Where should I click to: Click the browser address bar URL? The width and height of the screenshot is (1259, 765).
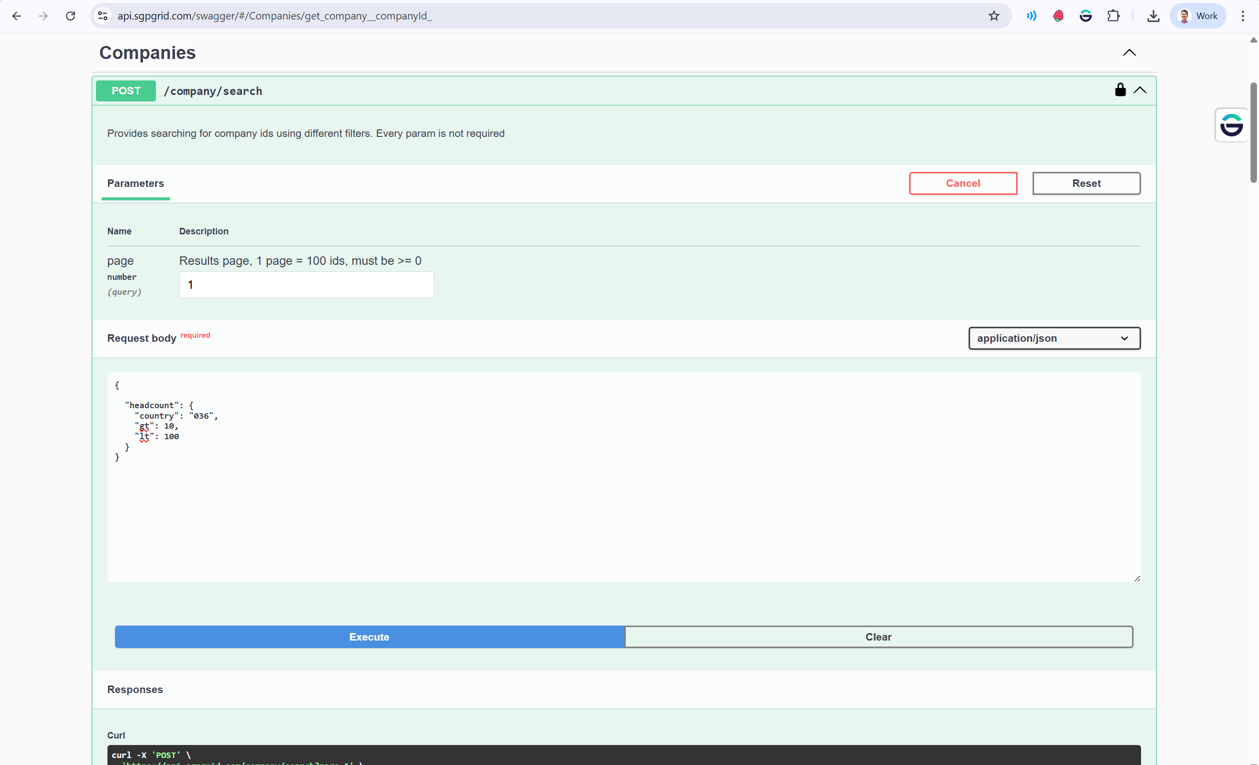pos(274,16)
